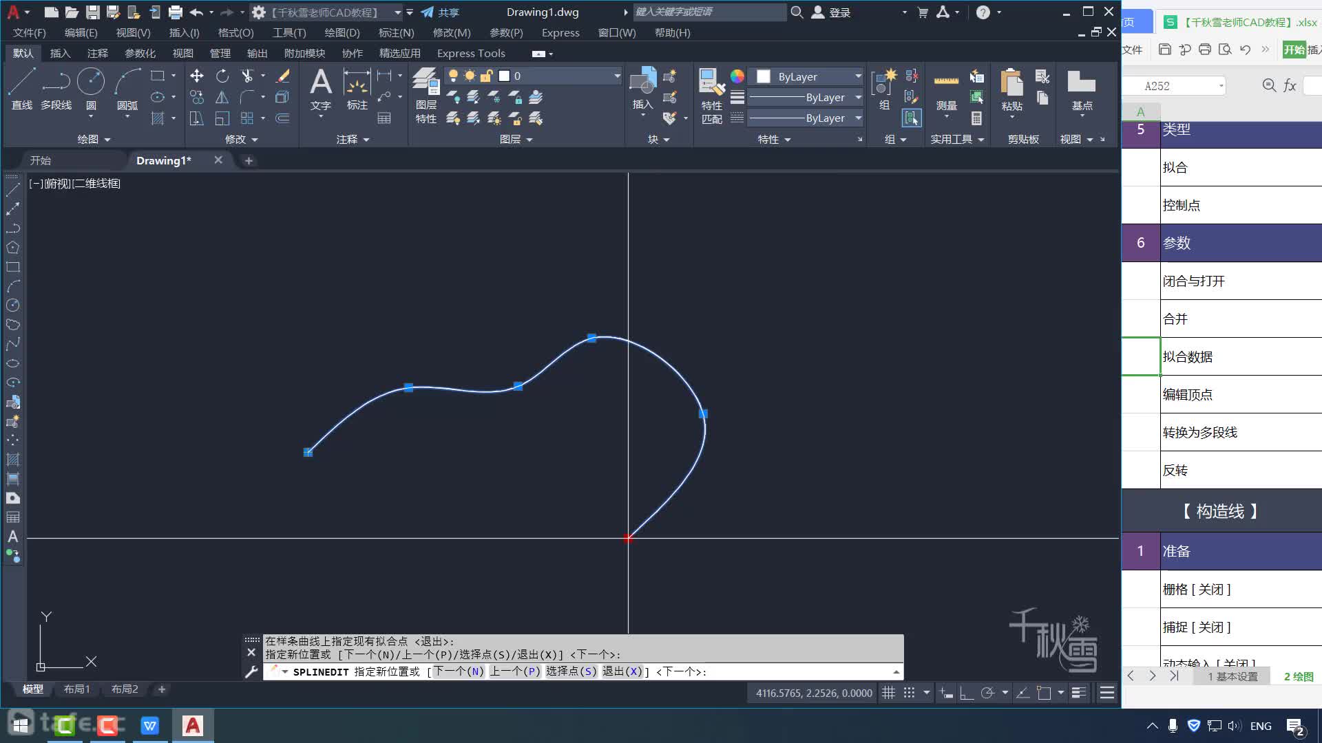1322x743 pixels.
Task: Switch to the 布局1 layout tab
Action: (x=76, y=689)
